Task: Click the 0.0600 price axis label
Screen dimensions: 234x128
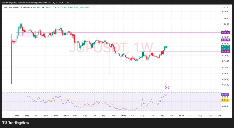Action: [x=226, y=73]
